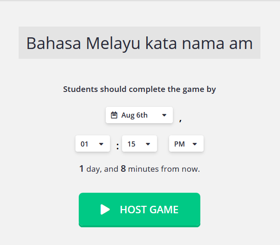Viewport: 280px width, 245px height.
Task: Click the "15" minute value
Action: click(x=131, y=144)
